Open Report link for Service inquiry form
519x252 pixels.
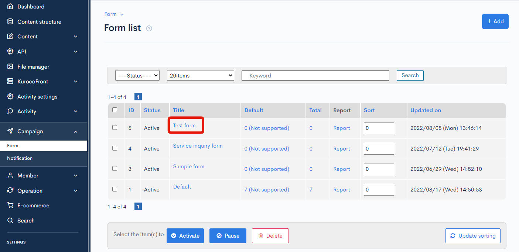click(x=342, y=149)
